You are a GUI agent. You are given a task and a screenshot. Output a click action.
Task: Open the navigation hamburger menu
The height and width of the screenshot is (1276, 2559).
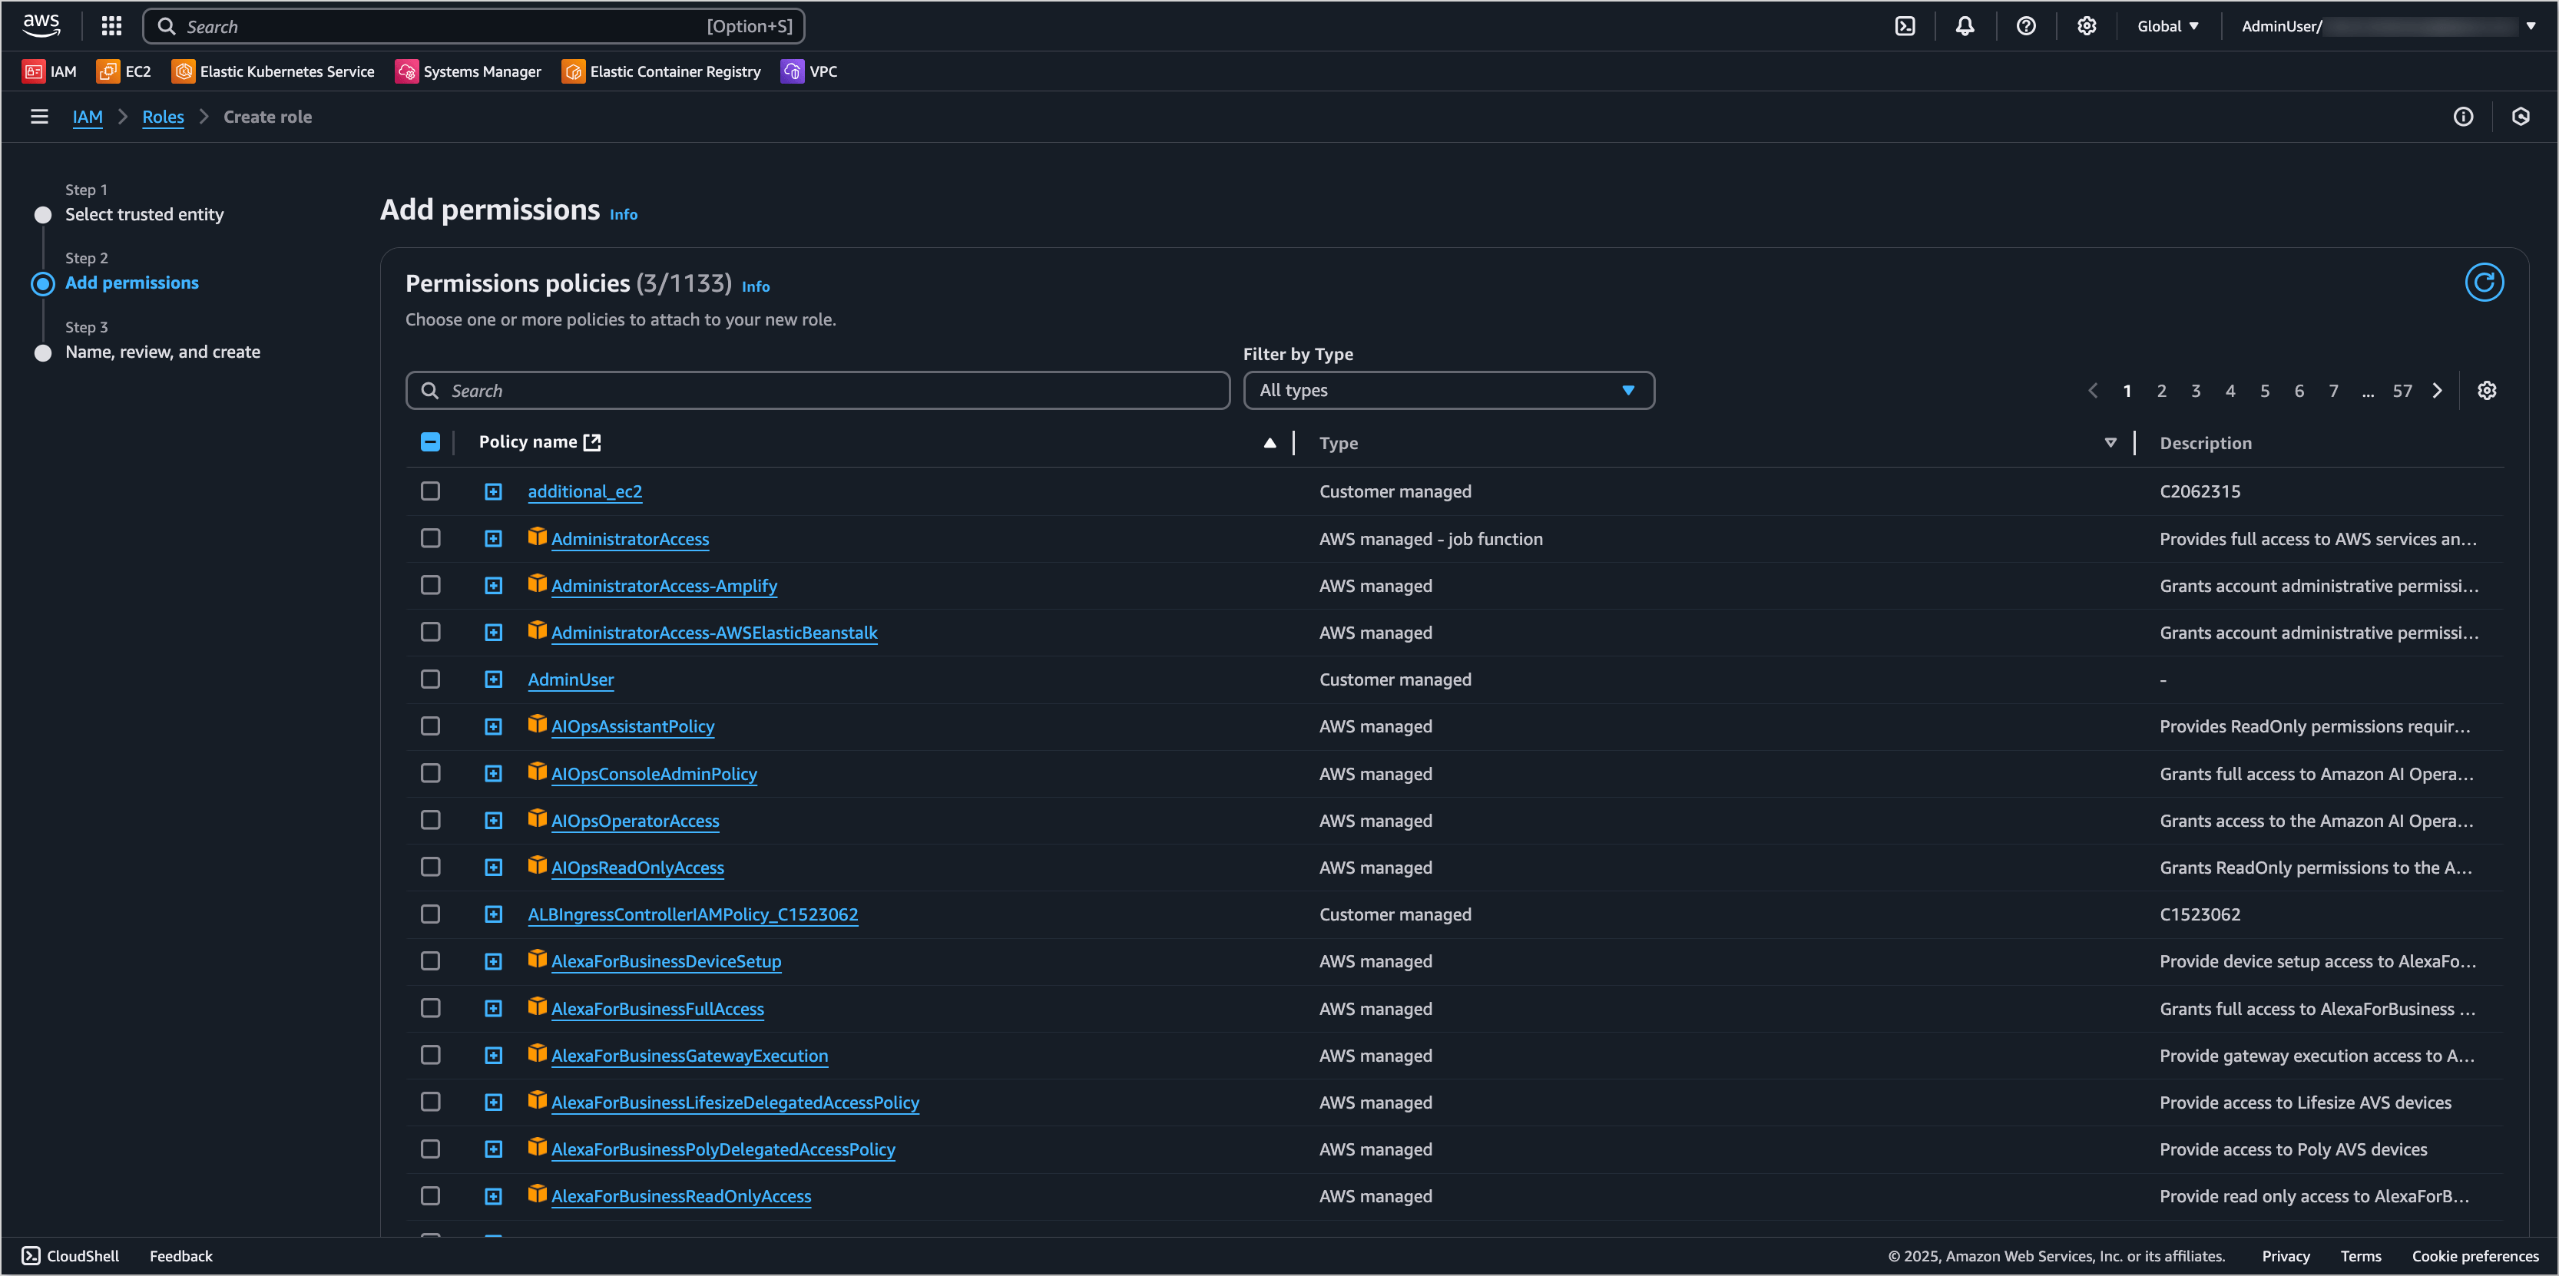click(x=38, y=116)
